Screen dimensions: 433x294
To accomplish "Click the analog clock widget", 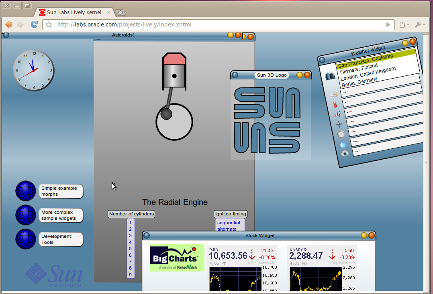I will (34, 71).
